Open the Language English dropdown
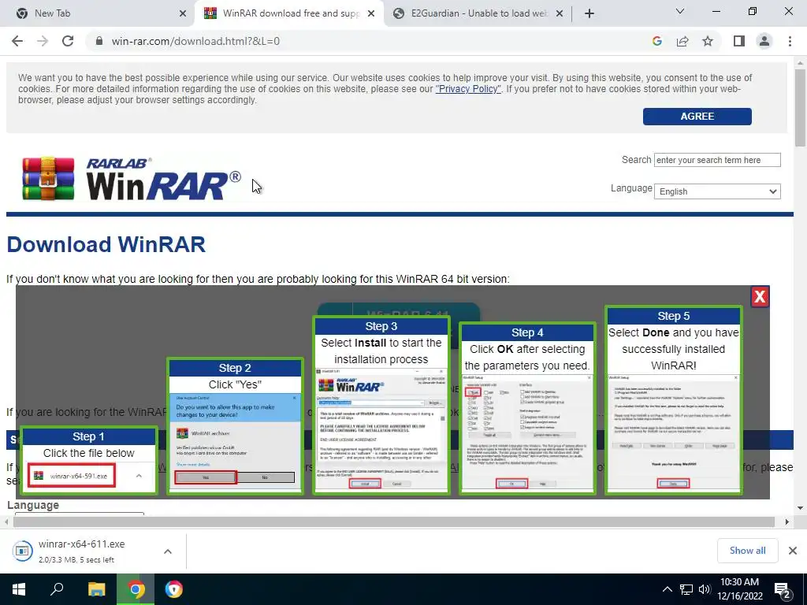 click(717, 191)
